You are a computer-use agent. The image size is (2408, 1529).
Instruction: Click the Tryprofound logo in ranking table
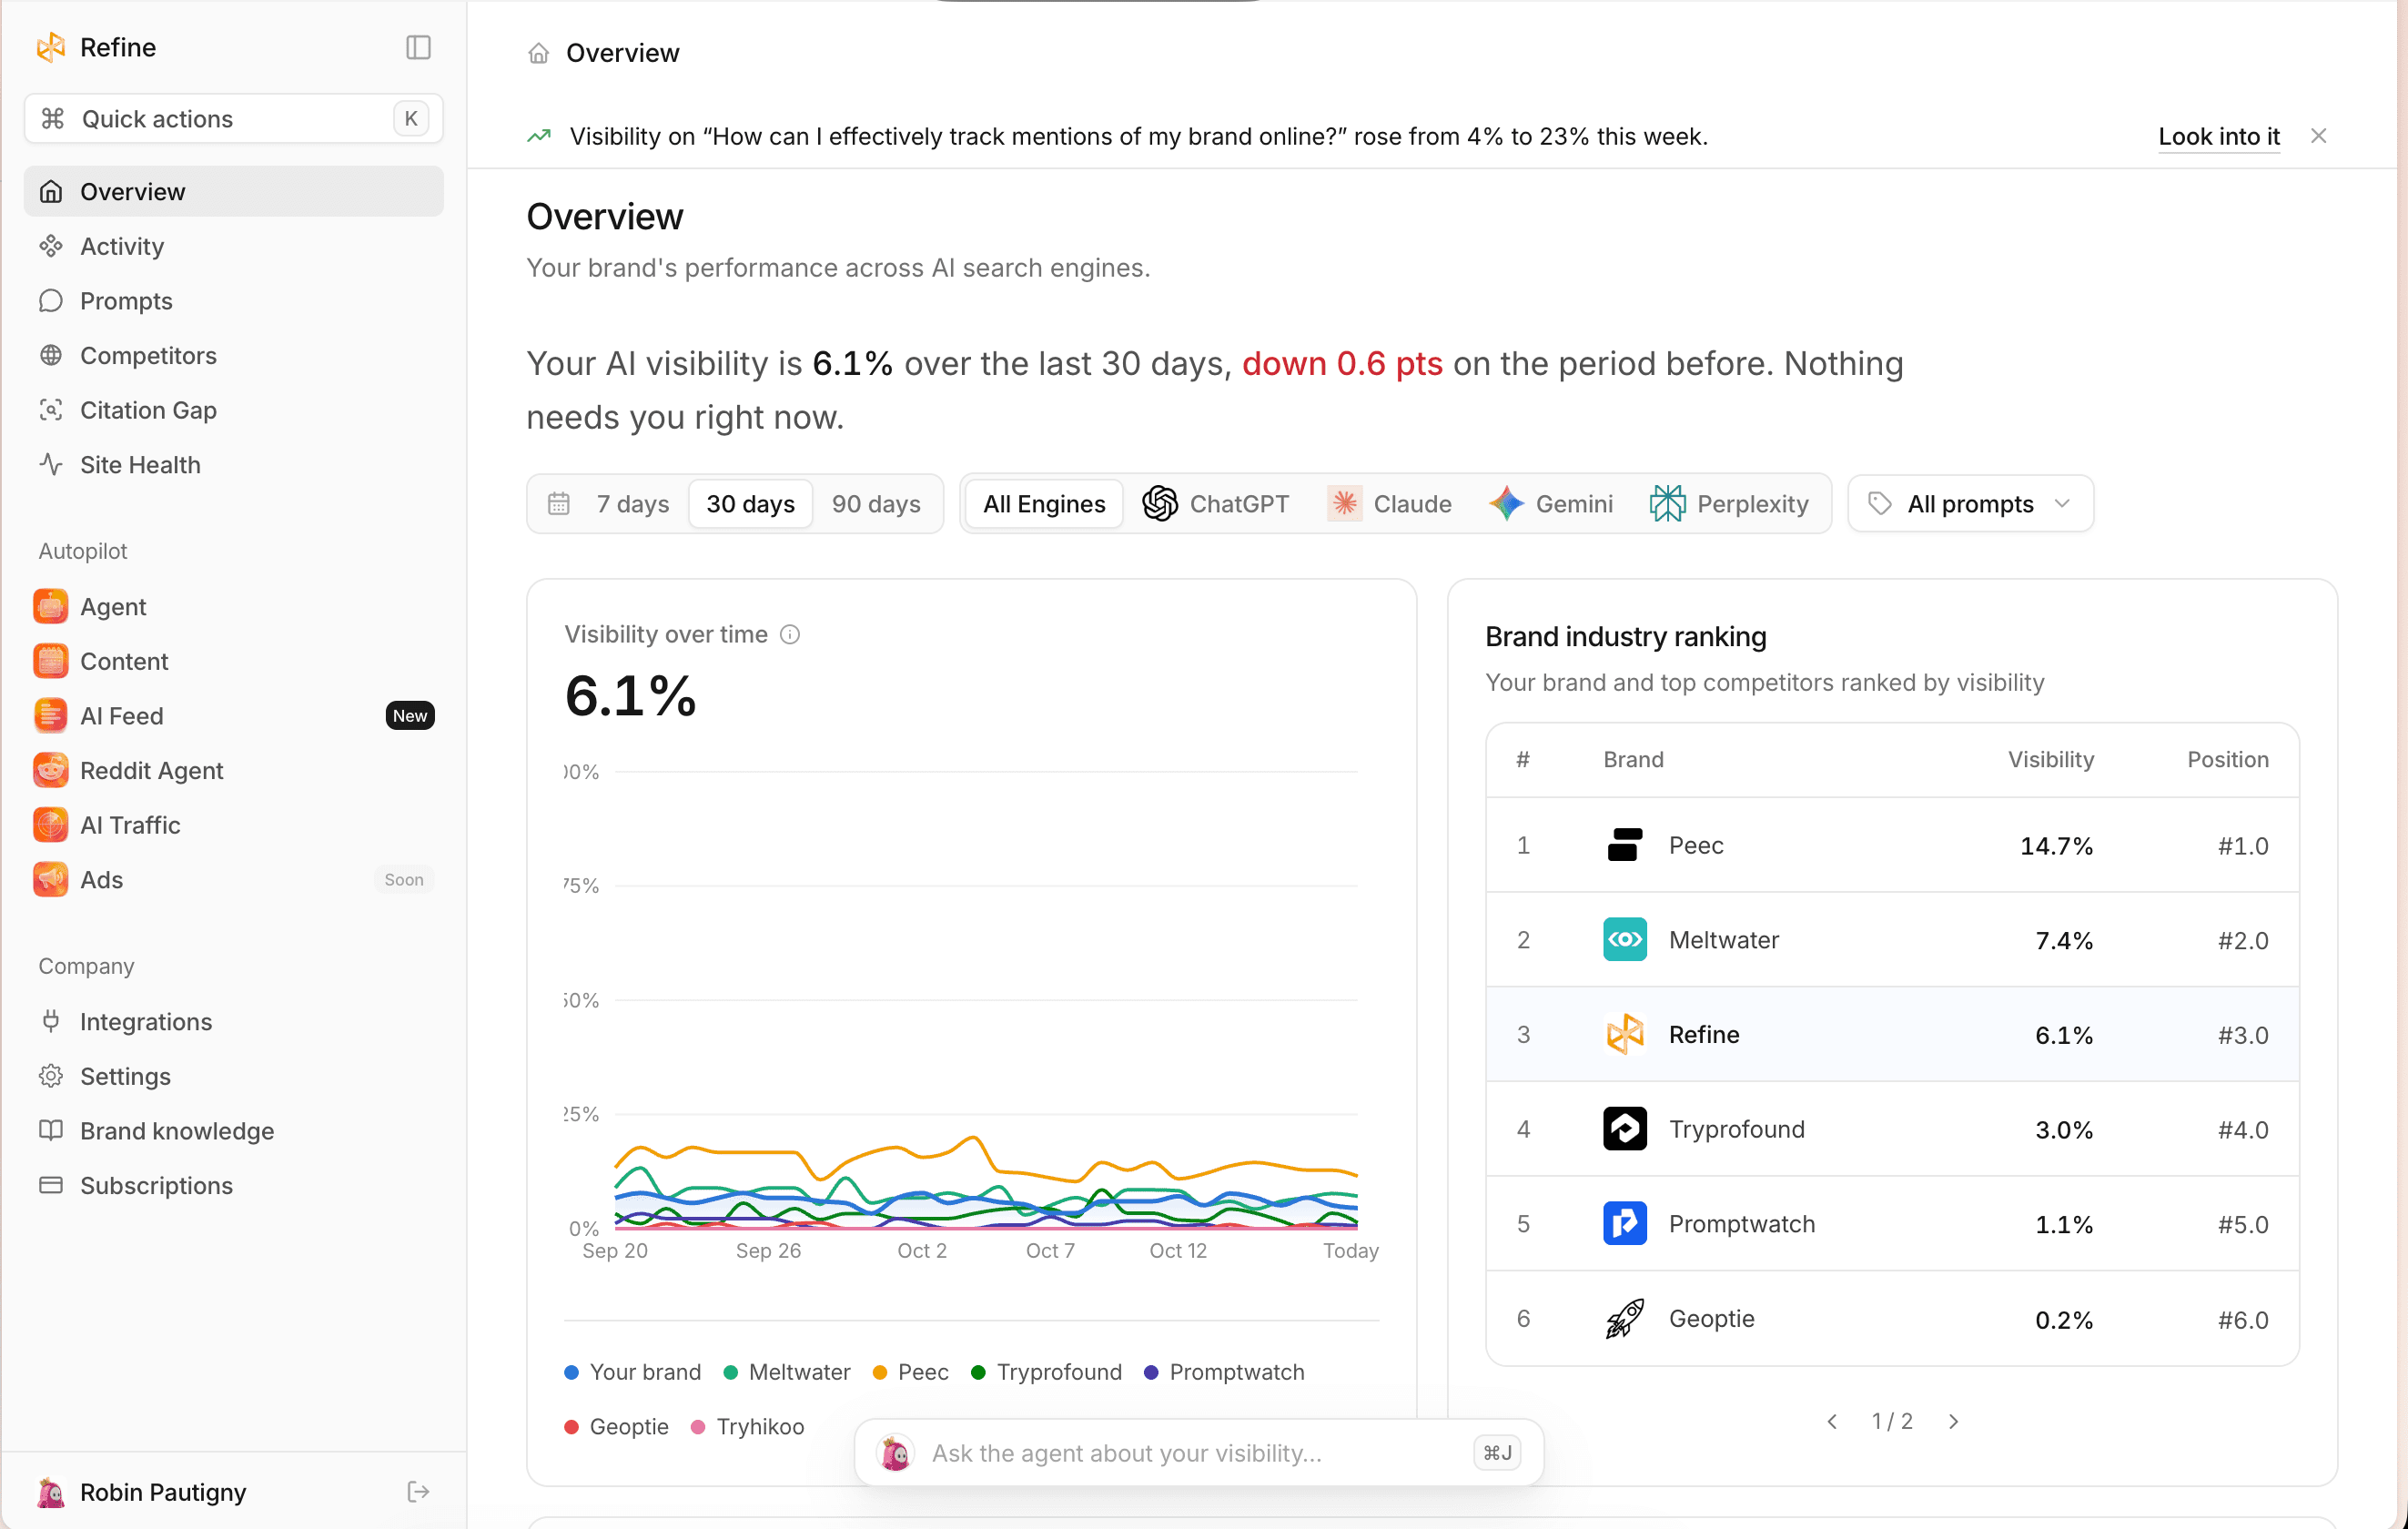(1625, 1128)
